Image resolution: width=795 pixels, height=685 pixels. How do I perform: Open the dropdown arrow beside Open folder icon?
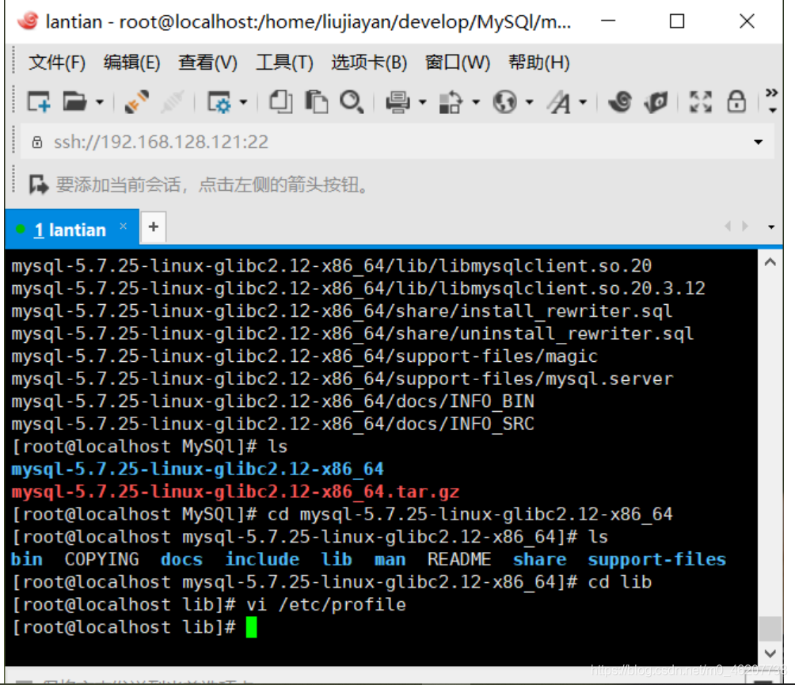100,102
